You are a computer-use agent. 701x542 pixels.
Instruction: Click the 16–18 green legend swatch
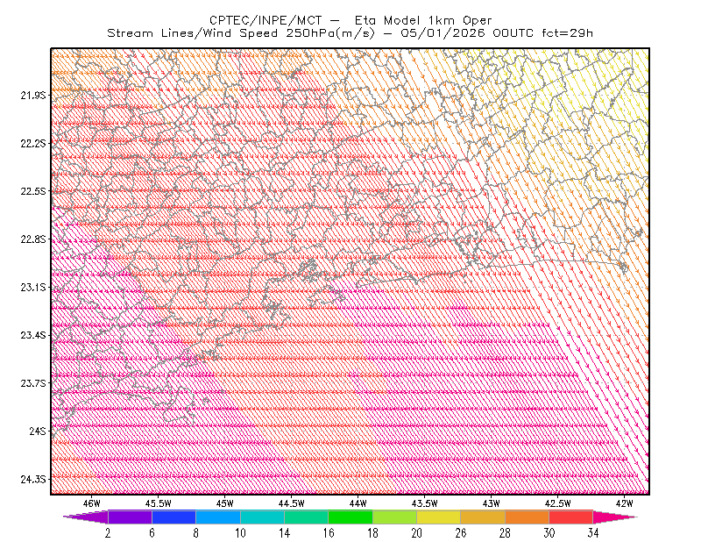350,517
